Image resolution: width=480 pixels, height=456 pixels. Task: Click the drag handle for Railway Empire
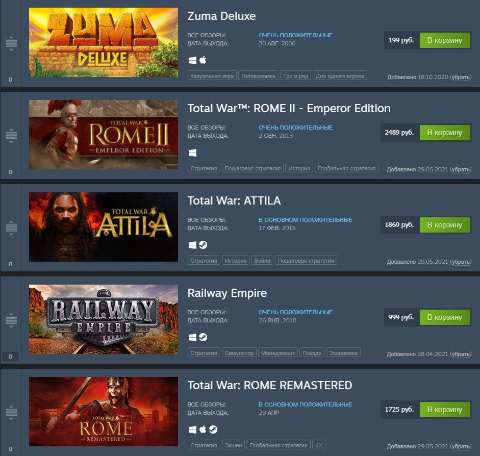point(11,320)
